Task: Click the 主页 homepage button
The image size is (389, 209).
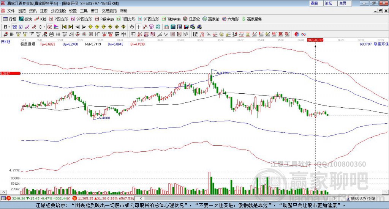Action: point(345,3)
